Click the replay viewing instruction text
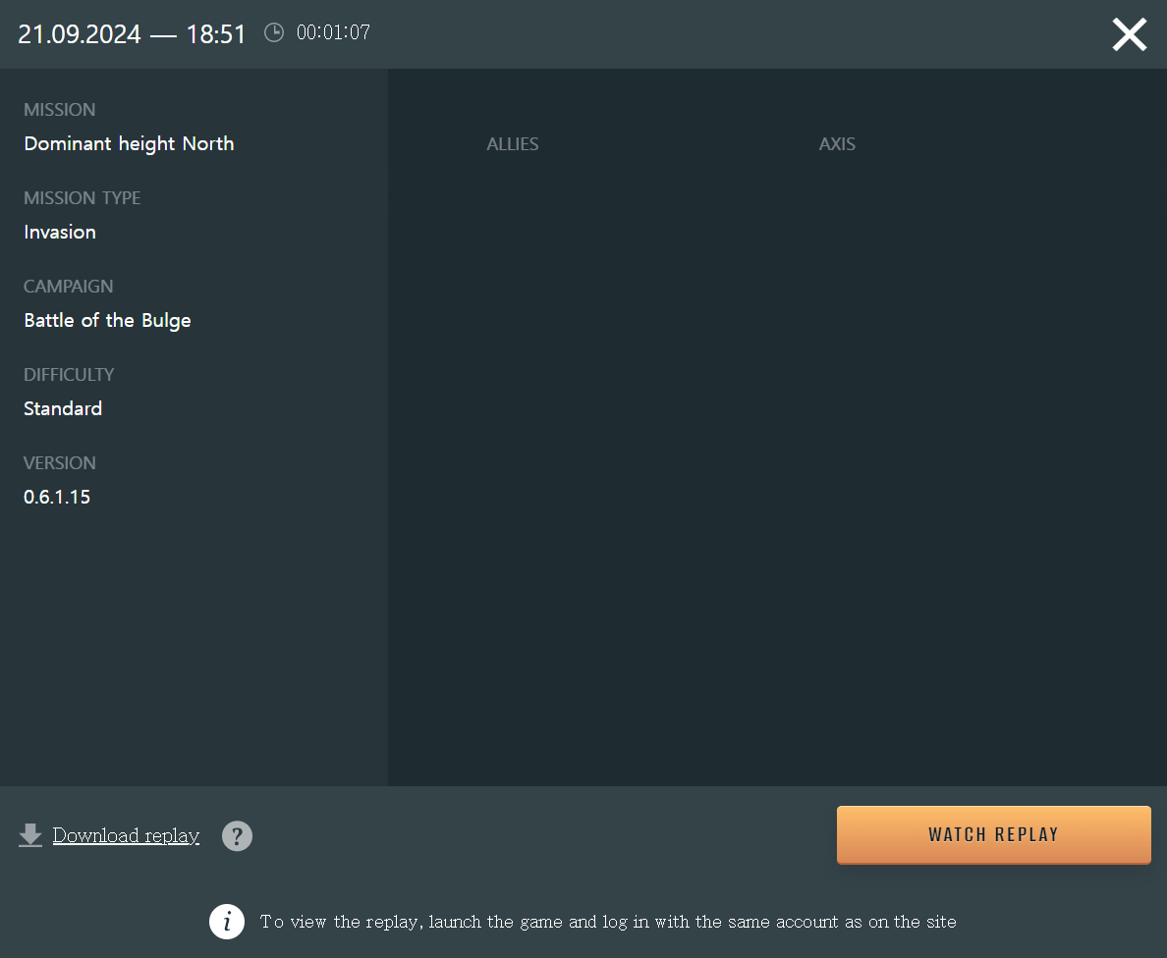The image size is (1167, 958). 607,922
